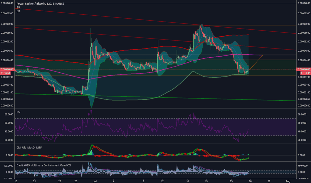The height and width of the screenshot is (183, 311).
Task: Click MACD pane 0.0000 value on right scale
Action: coord(301,155)
